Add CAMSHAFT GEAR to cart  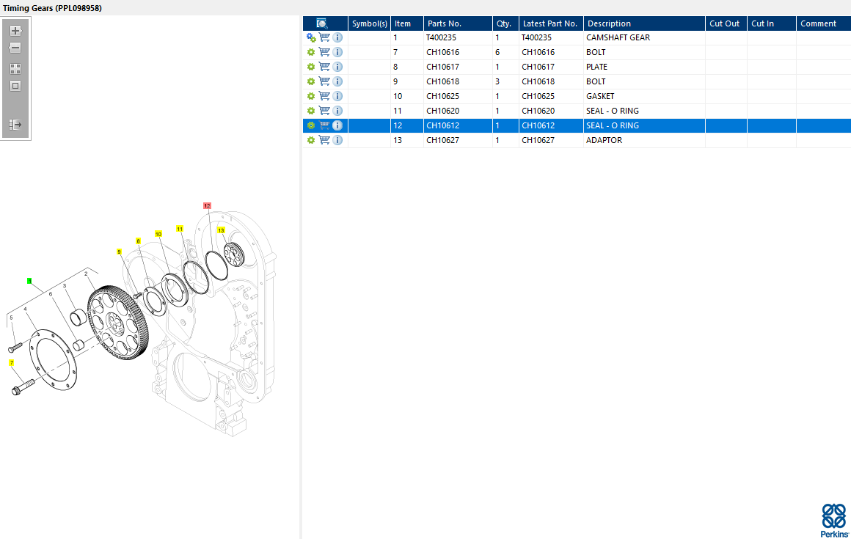(x=324, y=37)
